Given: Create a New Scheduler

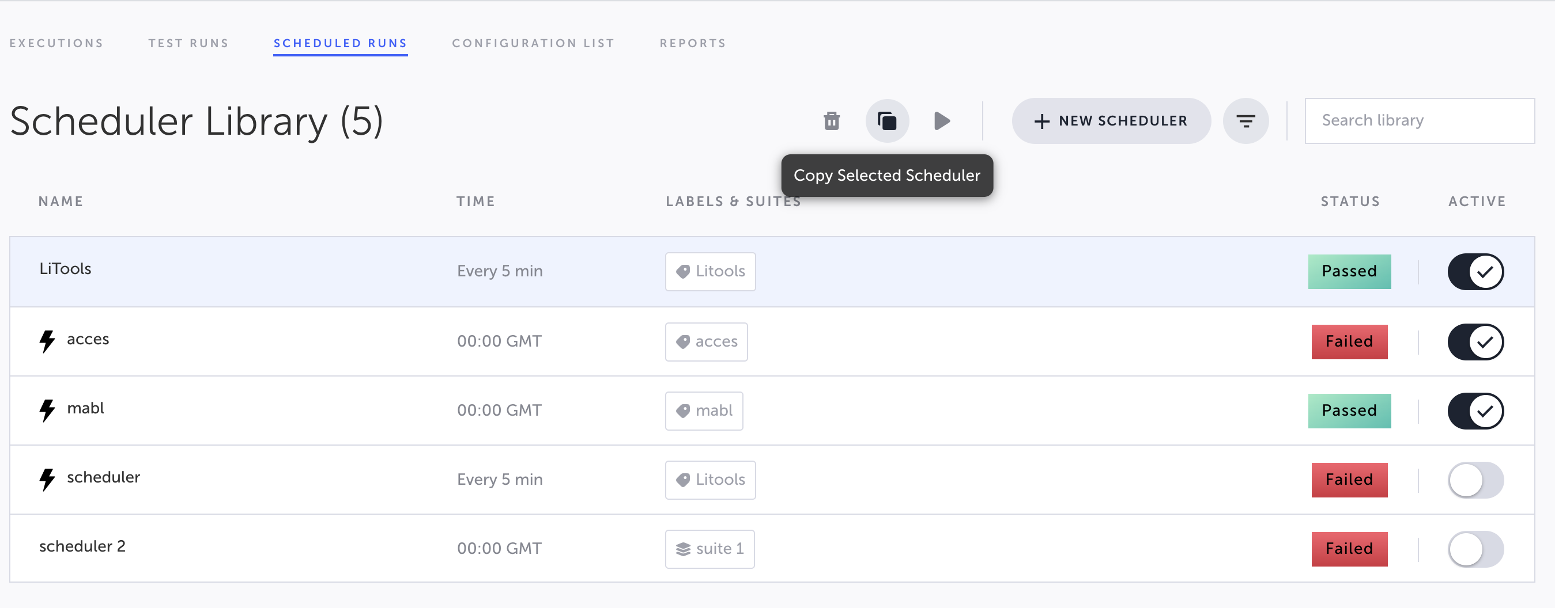Looking at the screenshot, I should coord(1111,121).
